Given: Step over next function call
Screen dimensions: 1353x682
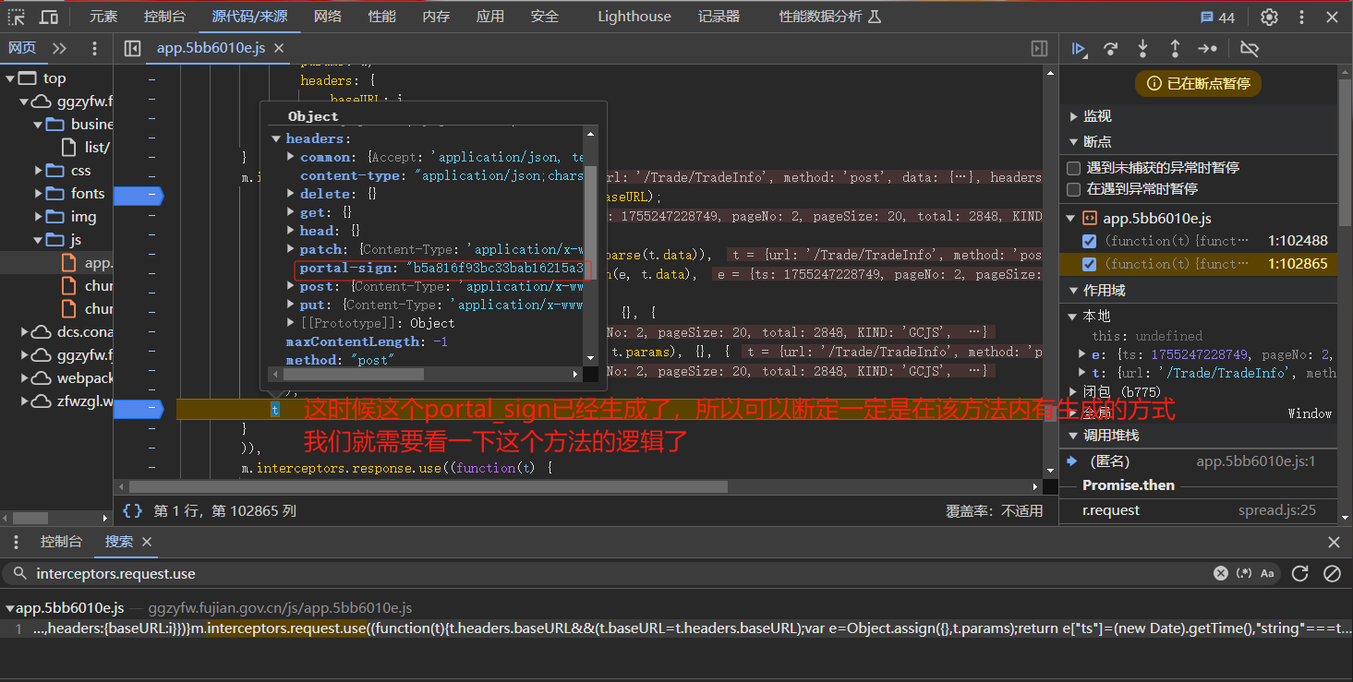Looking at the screenshot, I should pyautogui.click(x=1111, y=49).
